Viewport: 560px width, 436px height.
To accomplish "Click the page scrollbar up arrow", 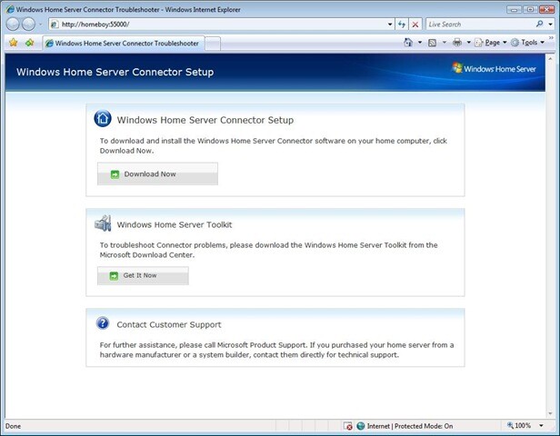I will tap(550, 58).
